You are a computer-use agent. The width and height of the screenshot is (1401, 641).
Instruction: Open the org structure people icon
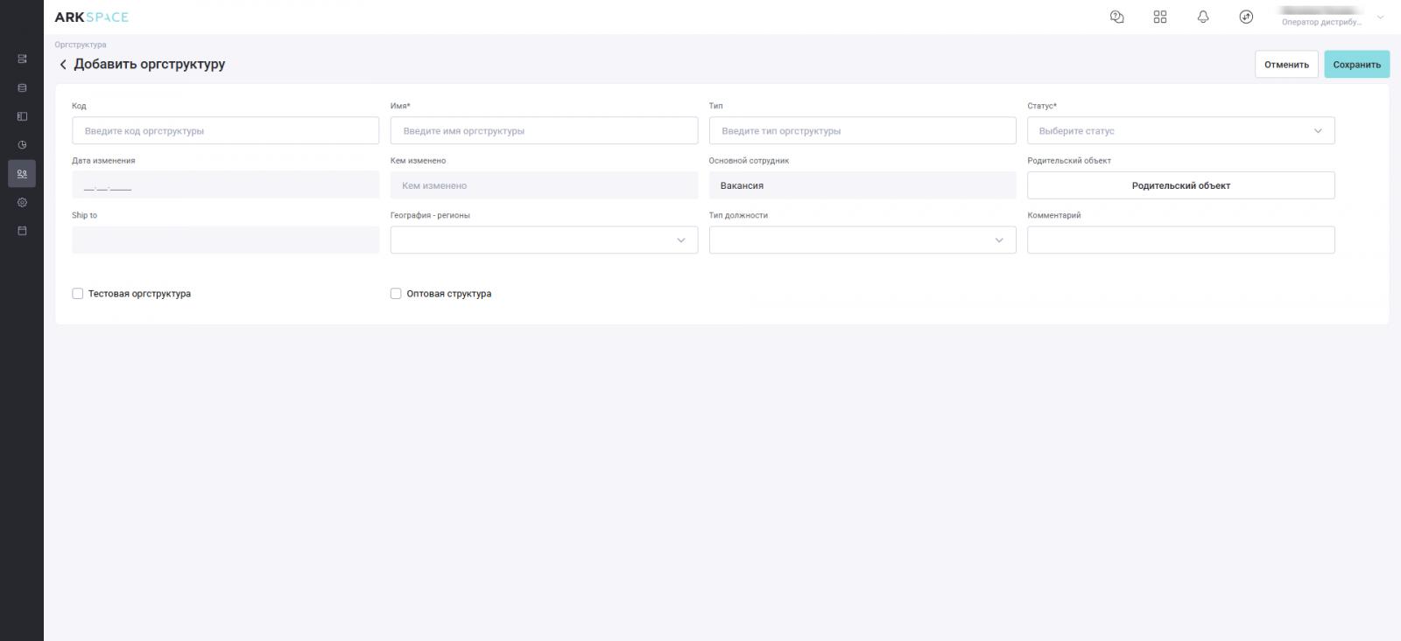(x=22, y=174)
